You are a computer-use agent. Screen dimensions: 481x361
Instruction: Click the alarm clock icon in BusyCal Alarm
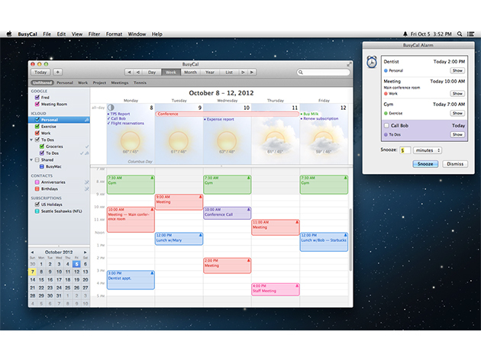coord(372,62)
